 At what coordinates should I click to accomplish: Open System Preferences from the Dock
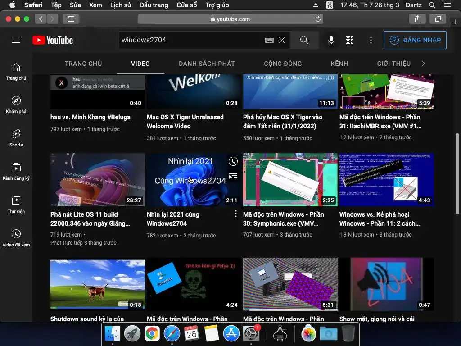point(251,334)
